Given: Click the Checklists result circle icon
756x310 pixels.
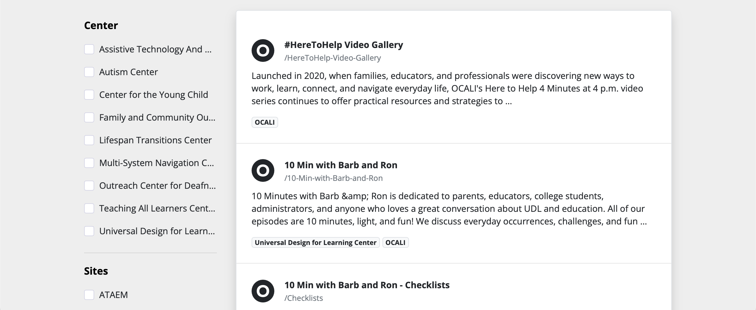Looking at the screenshot, I should [x=263, y=291].
